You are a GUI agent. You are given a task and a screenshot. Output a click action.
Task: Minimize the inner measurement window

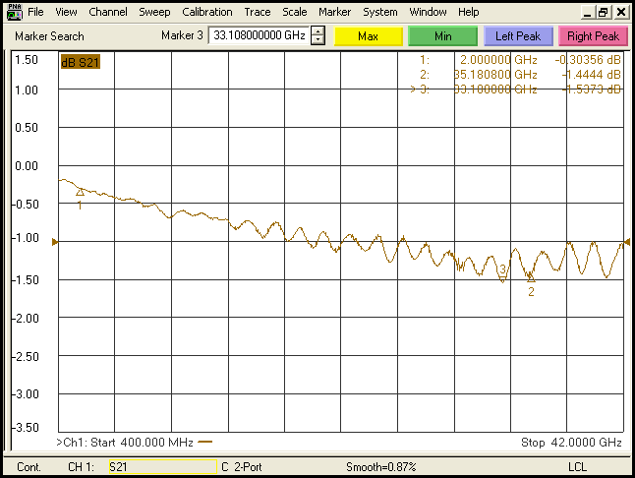click(587, 13)
